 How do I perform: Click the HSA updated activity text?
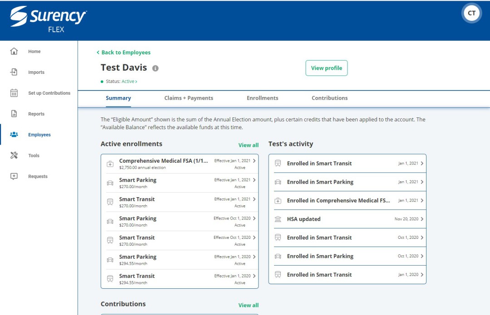pyautogui.click(x=304, y=219)
